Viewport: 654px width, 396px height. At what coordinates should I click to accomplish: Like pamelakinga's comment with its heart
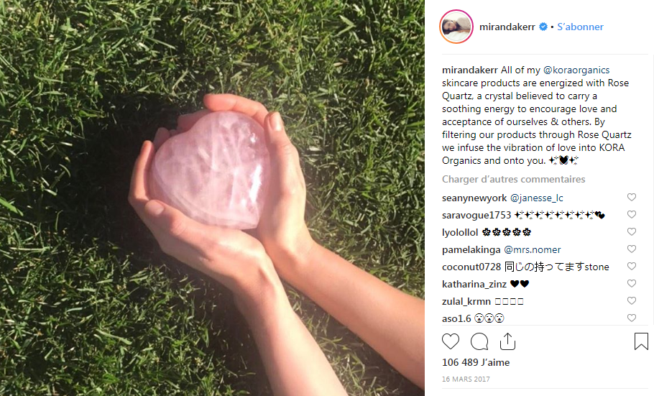[632, 249]
